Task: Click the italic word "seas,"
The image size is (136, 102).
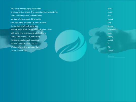Action: [110, 33]
